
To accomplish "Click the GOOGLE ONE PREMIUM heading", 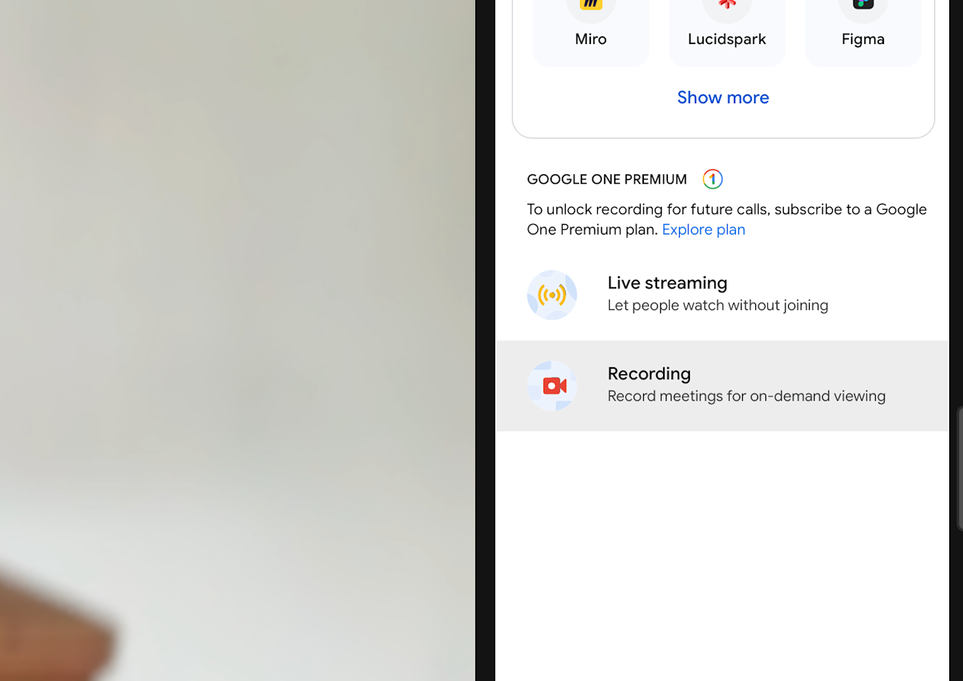I will pyautogui.click(x=607, y=180).
